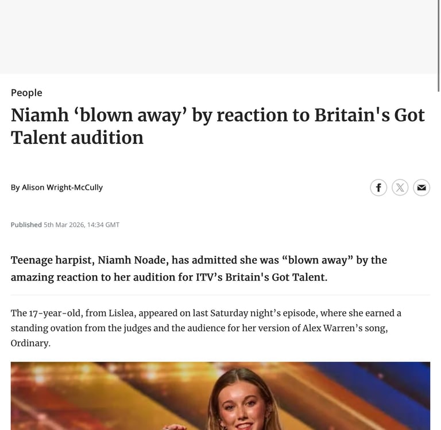The width and height of the screenshot is (441, 430).
Task: Share article on Facebook
Action: (378, 187)
